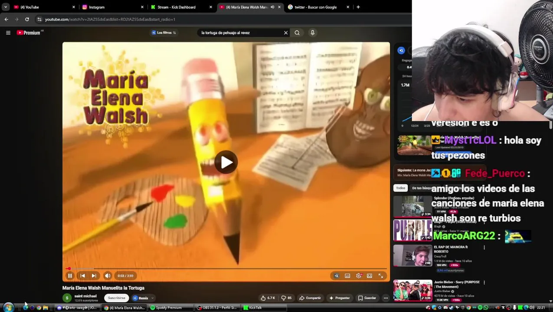Reload the current page

(27, 19)
